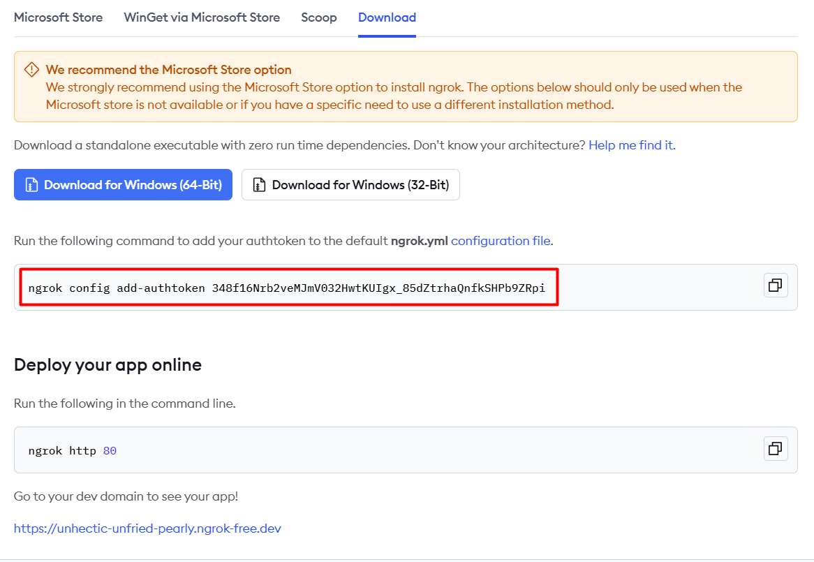814x562 pixels.
Task: Select the Scoop installation tab
Action: (318, 17)
